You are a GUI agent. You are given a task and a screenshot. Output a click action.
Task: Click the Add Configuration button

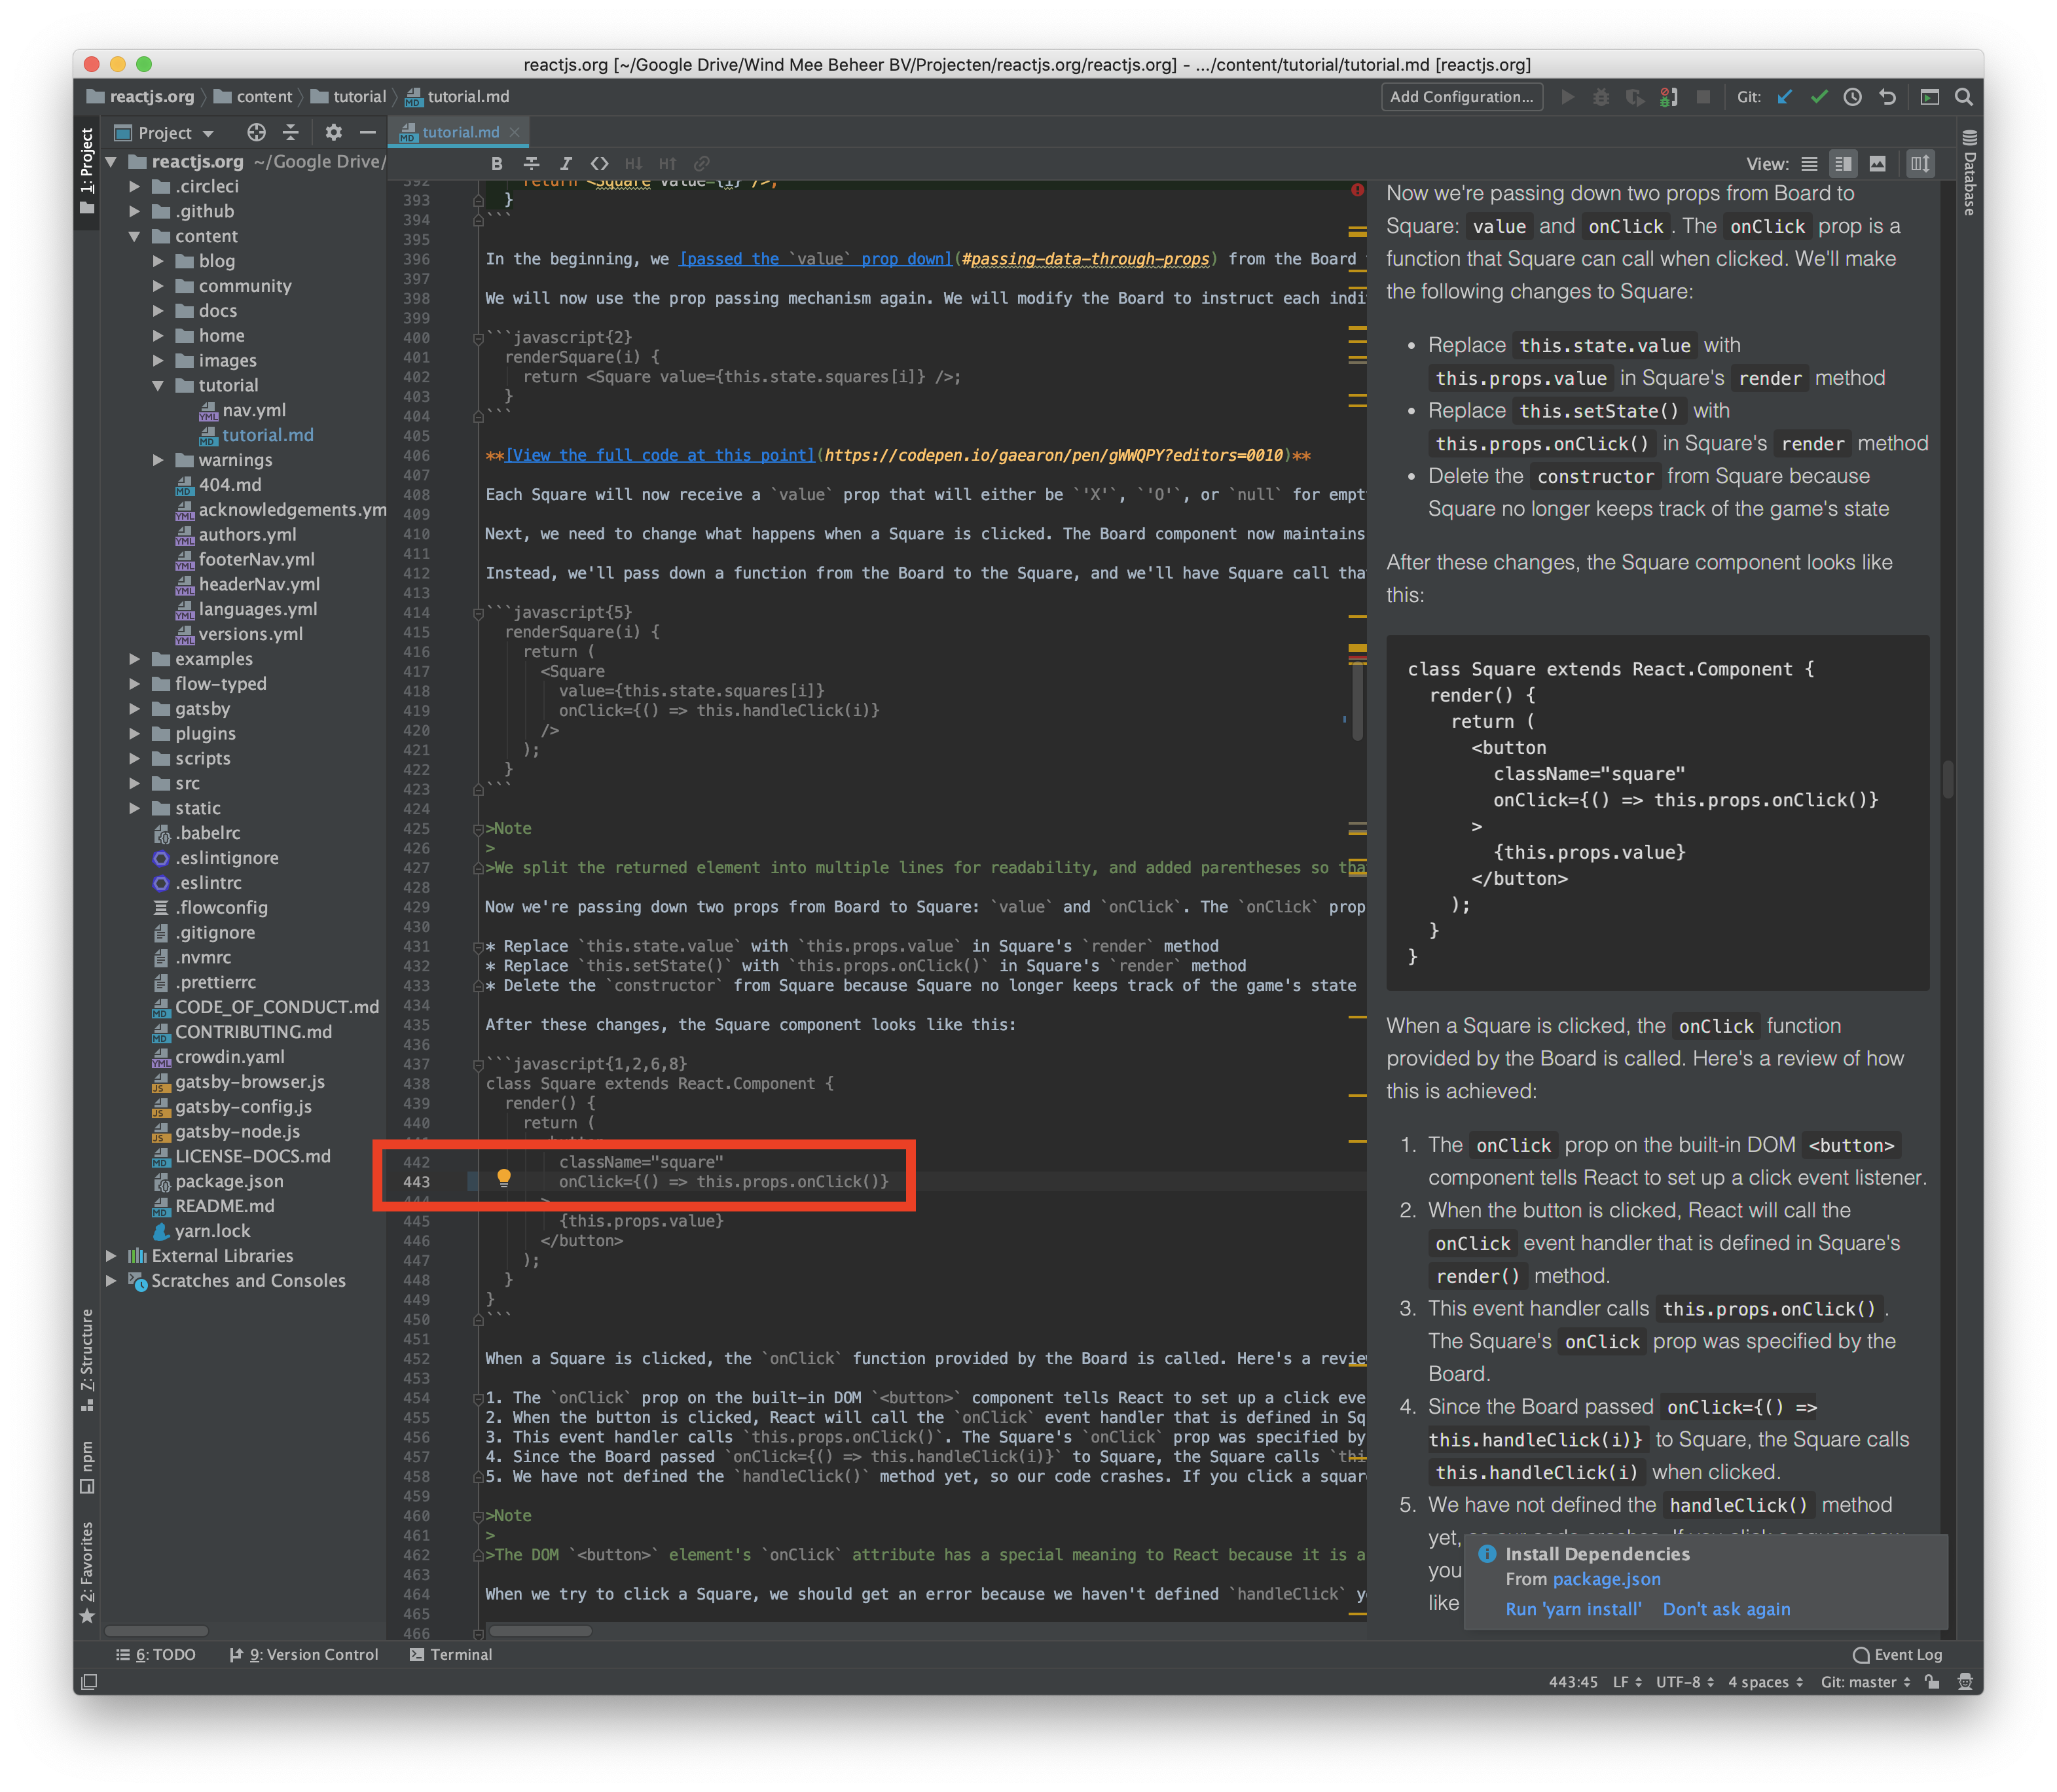click(1462, 97)
